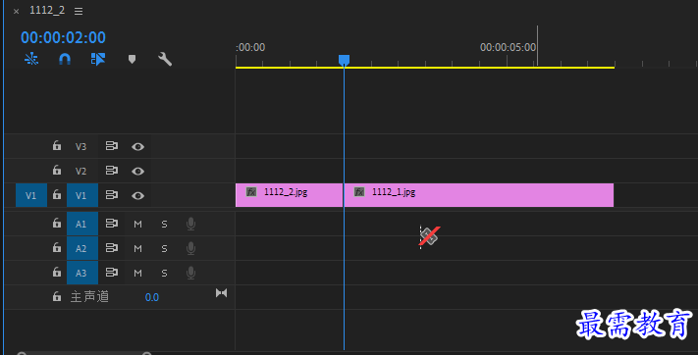Add a marker with shield icon

click(132, 59)
